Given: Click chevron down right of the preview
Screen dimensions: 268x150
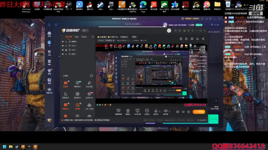Looking at the screenshot, I should pyautogui.click(x=216, y=101).
